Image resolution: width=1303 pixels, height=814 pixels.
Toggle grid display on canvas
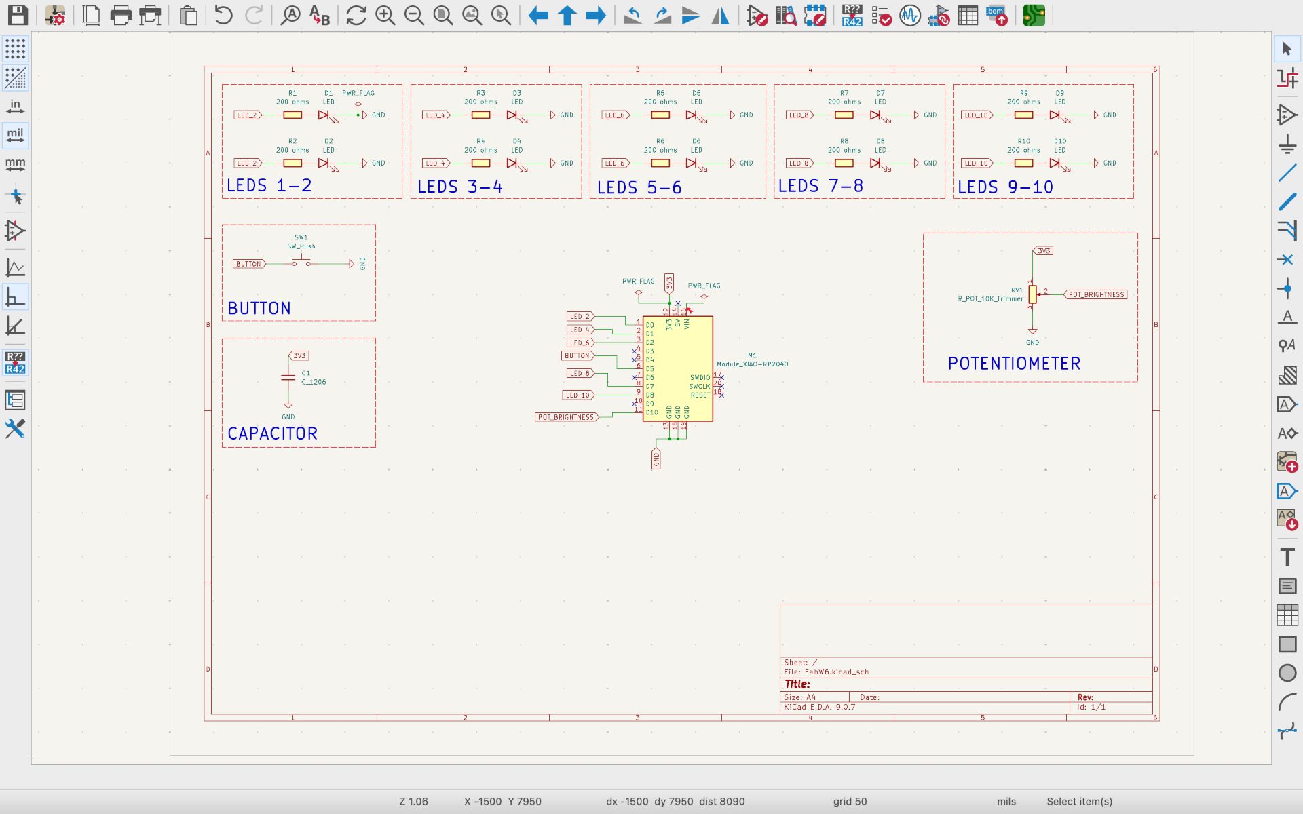tap(15, 49)
